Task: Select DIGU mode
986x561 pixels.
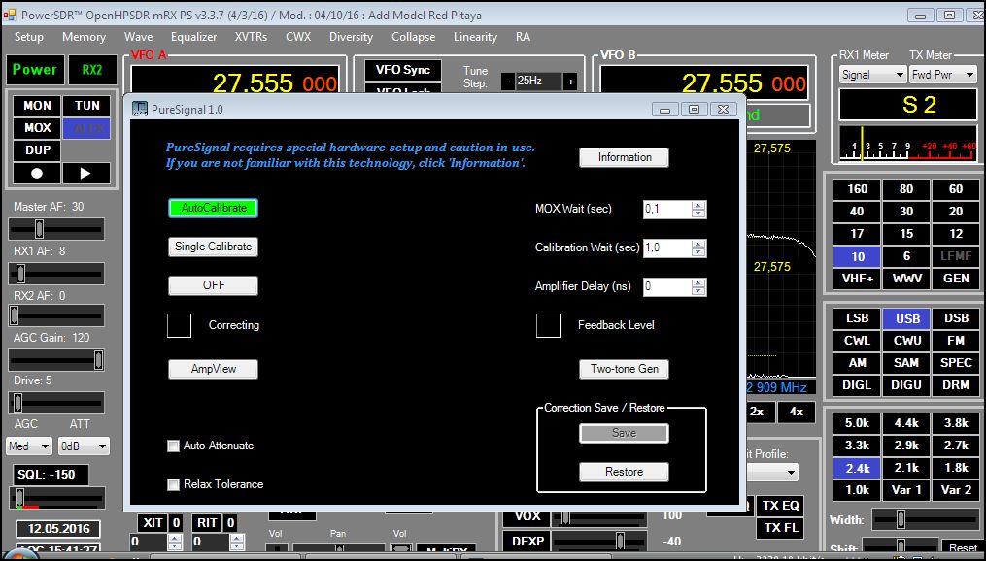Action: [906, 385]
